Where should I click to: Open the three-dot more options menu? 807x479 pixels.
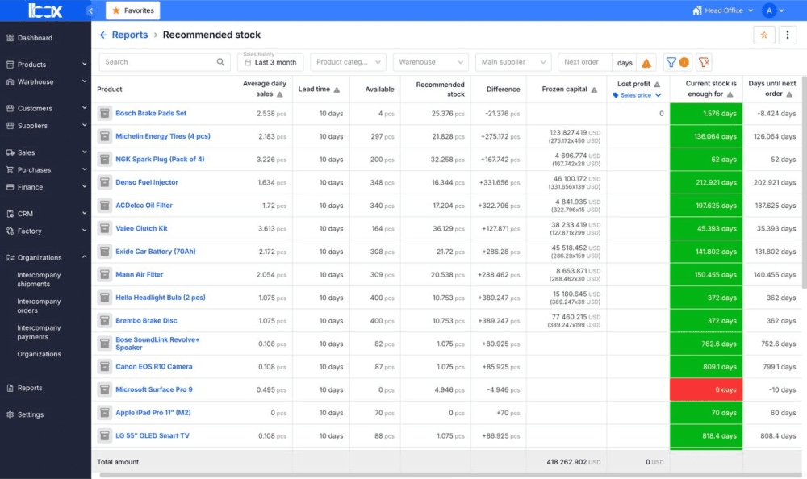pos(787,35)
